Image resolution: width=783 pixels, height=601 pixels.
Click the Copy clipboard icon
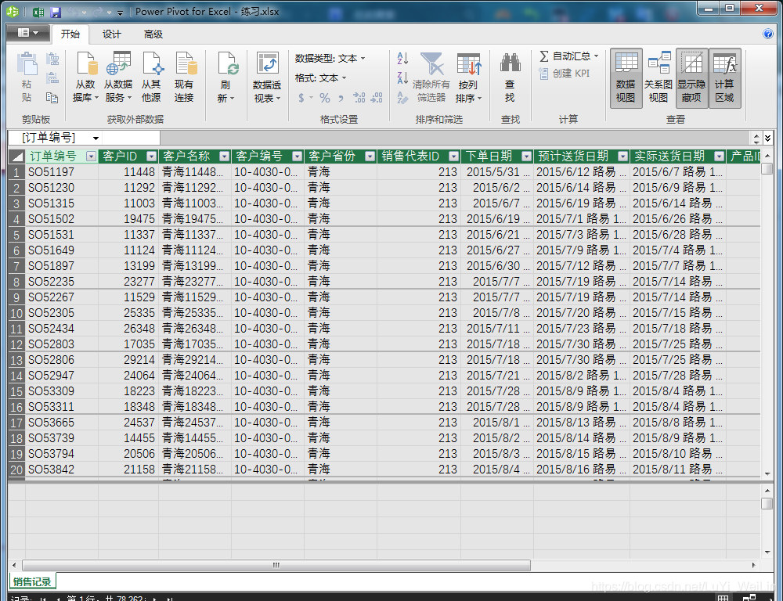point(52,98)
